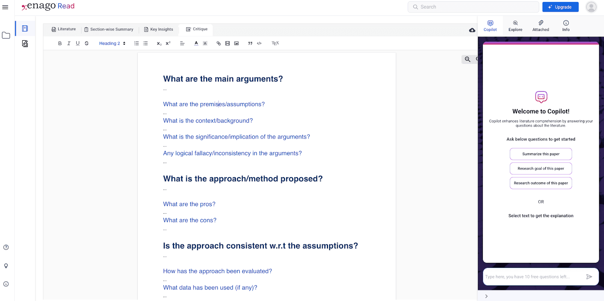The image size is (604, 301).
Task: Open the Explore panel tab
Action: (515, 26)
